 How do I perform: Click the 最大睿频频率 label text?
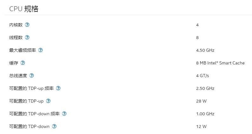[x=23, y=50]
